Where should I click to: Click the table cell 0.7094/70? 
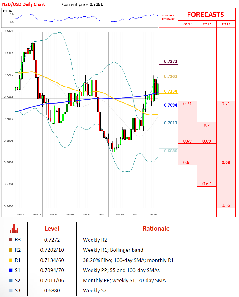click(52, 270)
